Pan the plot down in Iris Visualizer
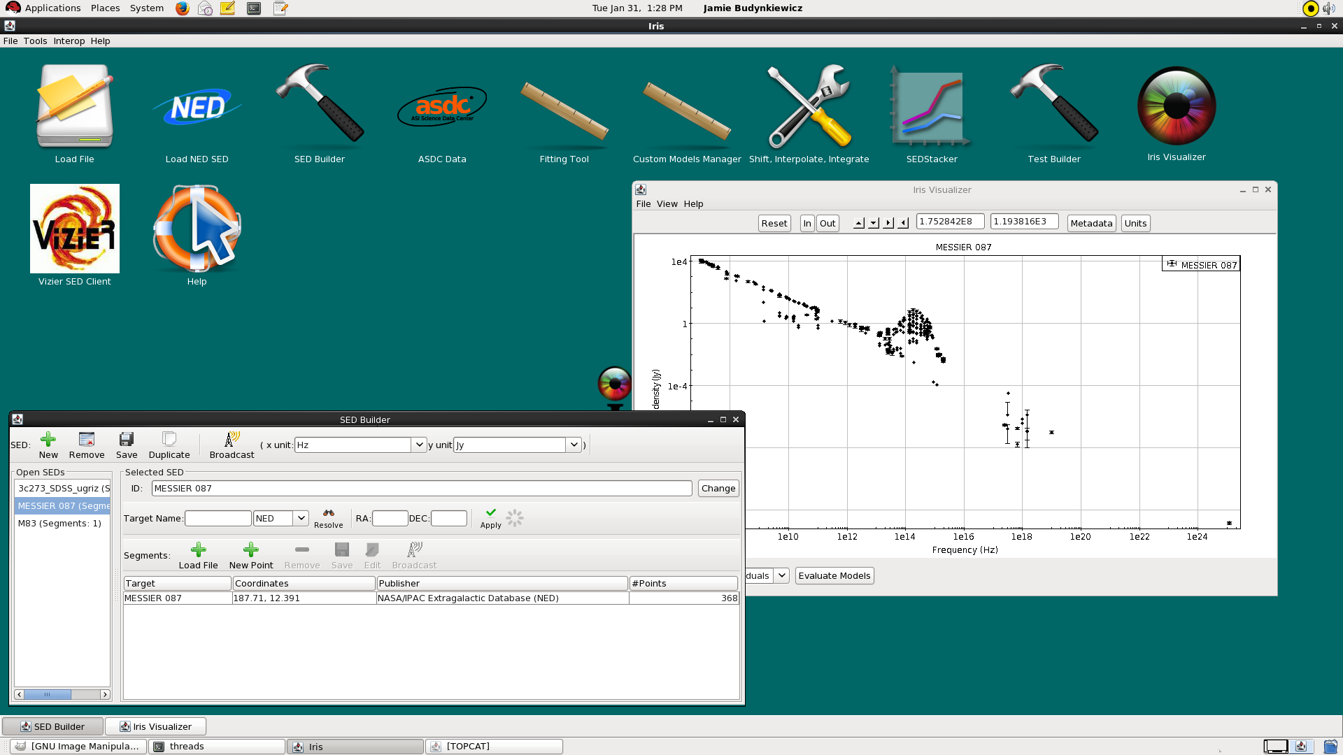 tap(874, 223)
